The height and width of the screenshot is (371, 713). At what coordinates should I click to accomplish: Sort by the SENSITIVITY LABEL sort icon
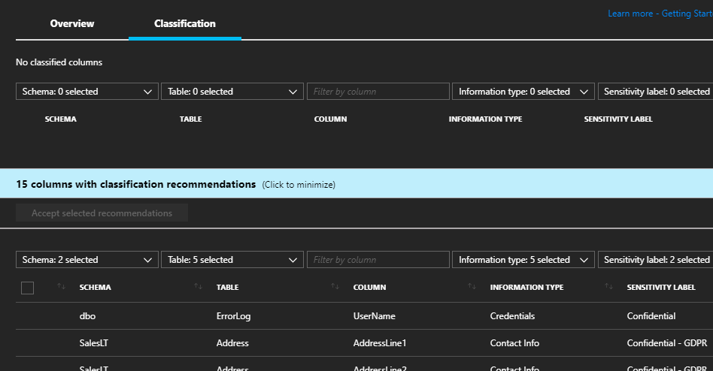609,287
